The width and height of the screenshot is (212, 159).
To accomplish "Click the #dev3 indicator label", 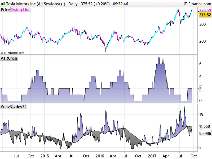I will (6, 107).
